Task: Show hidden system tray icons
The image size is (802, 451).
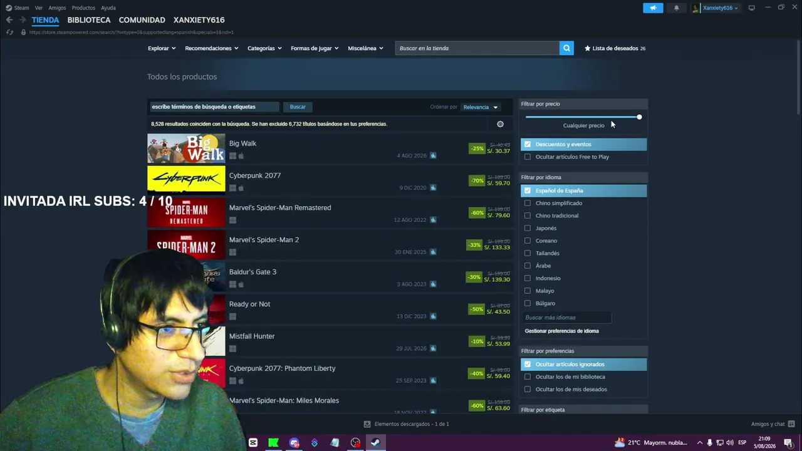Action: pos(700,443)
